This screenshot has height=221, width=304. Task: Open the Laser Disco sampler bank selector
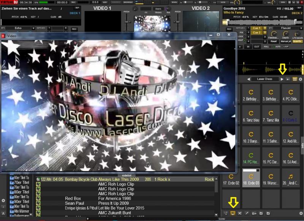click(264, 79)
